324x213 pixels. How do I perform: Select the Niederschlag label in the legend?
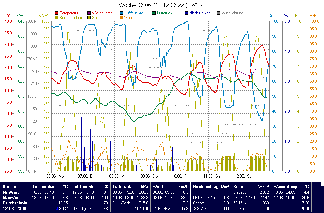200,13
